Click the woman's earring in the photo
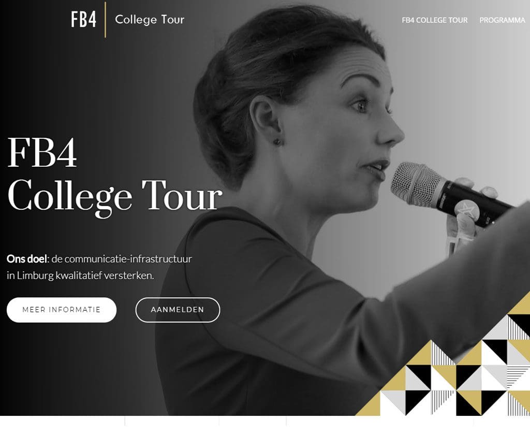This screenshot has width=530, height=435. click(x=277, y=142)
